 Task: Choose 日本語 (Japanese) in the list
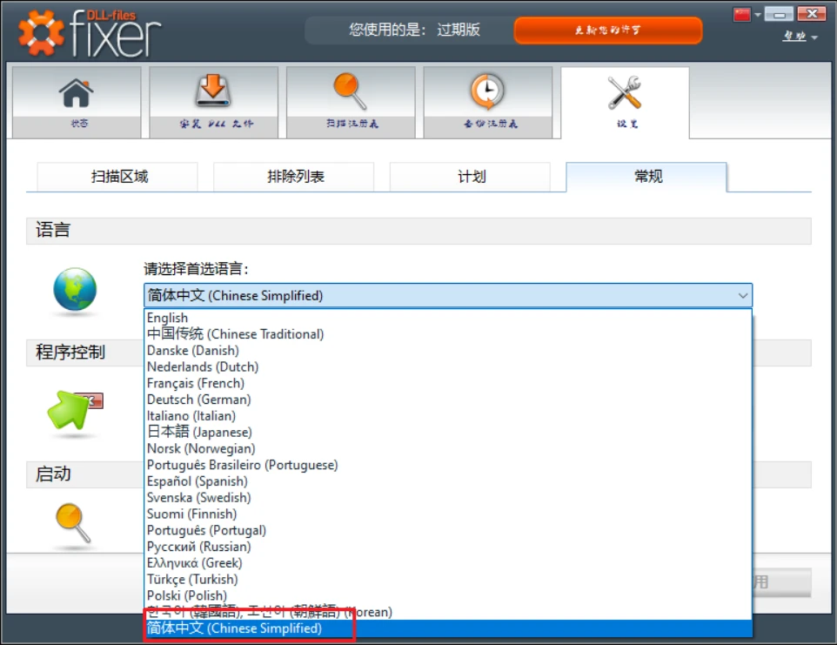(x=199, y=432)
